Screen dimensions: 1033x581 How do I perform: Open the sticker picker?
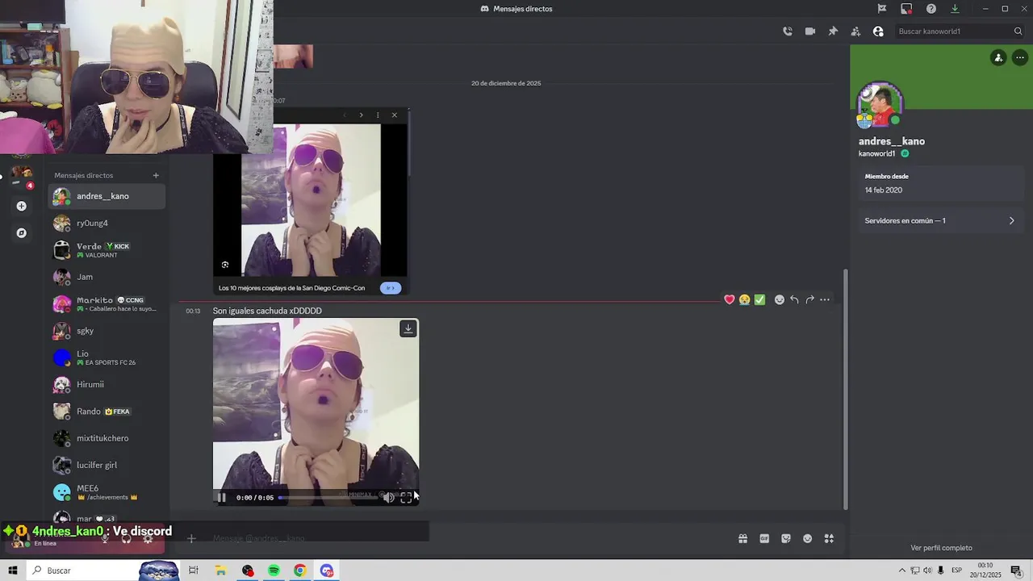coord(786,538)
